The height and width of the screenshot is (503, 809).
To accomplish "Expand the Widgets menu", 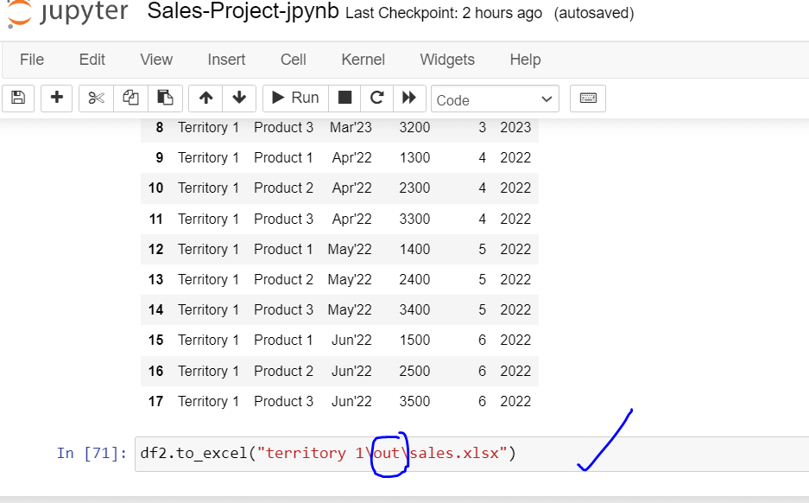I will (447, 60).
